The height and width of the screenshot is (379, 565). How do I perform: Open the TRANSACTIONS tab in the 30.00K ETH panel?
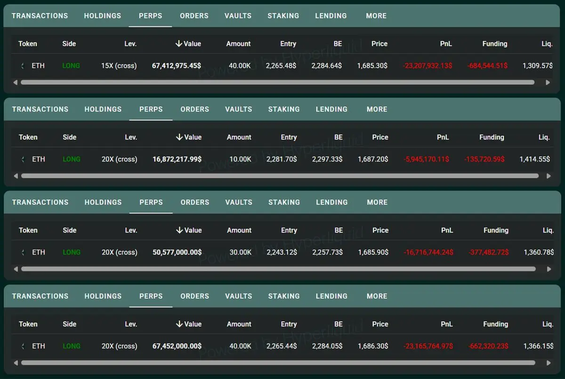[x=40, y=202]
